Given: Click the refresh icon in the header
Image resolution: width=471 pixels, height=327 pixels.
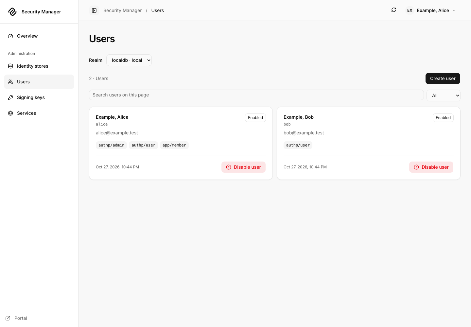Looking at the screenshot, I should pyautogui.click(x=394, y=10).
